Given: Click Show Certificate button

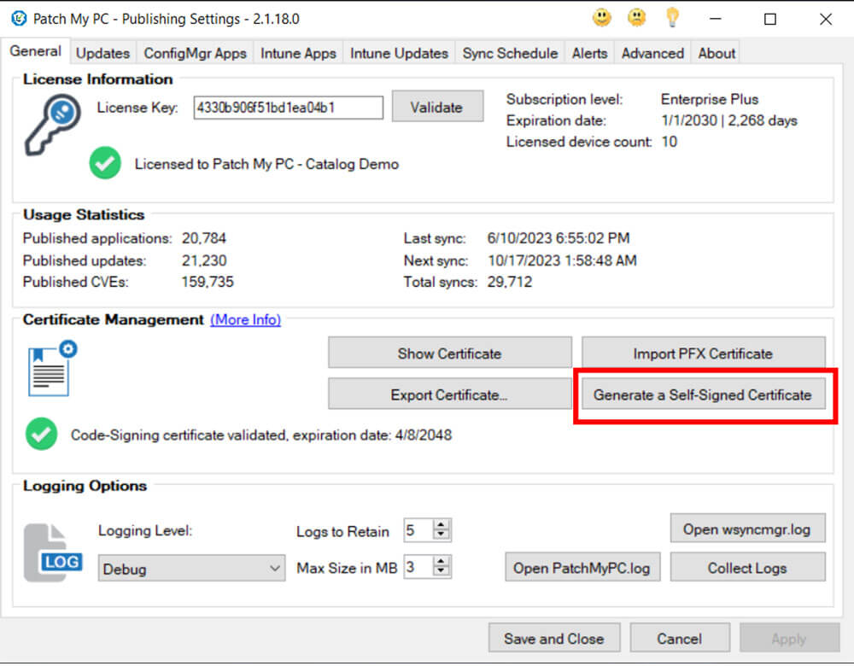Looking at the screenshot, I should [450, 353].
